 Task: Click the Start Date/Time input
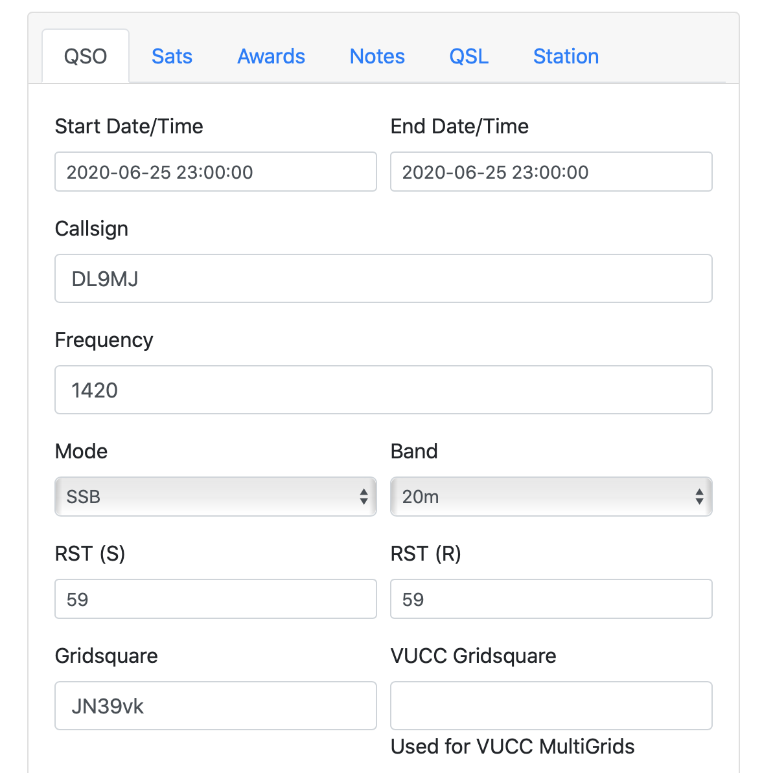tap(216, 172)
